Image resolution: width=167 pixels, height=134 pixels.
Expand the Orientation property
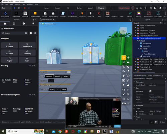pyautogui.click(x=137, y=114)
